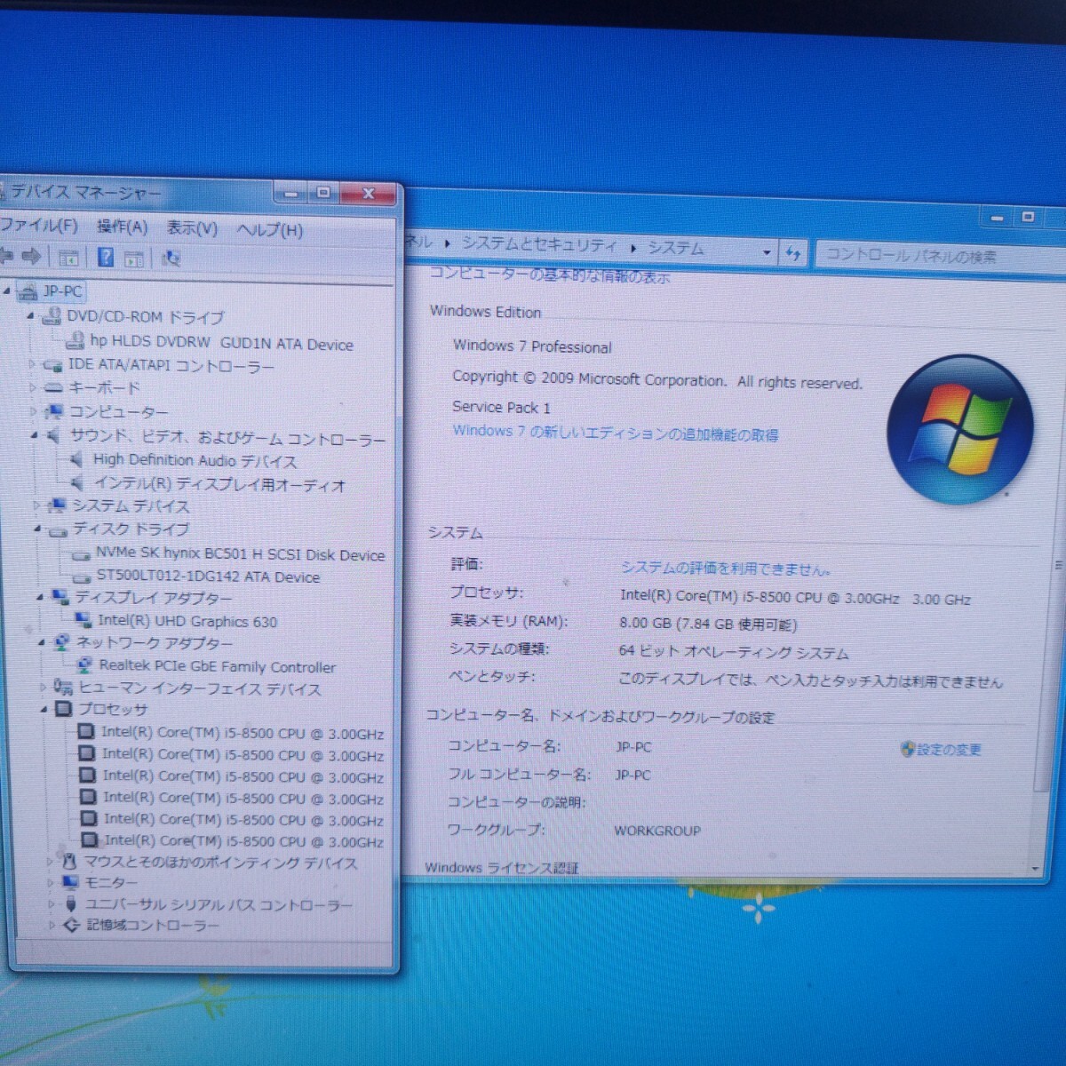Click the High Definition Audio デバイス icon
1066x1066 pixels.
78,459
